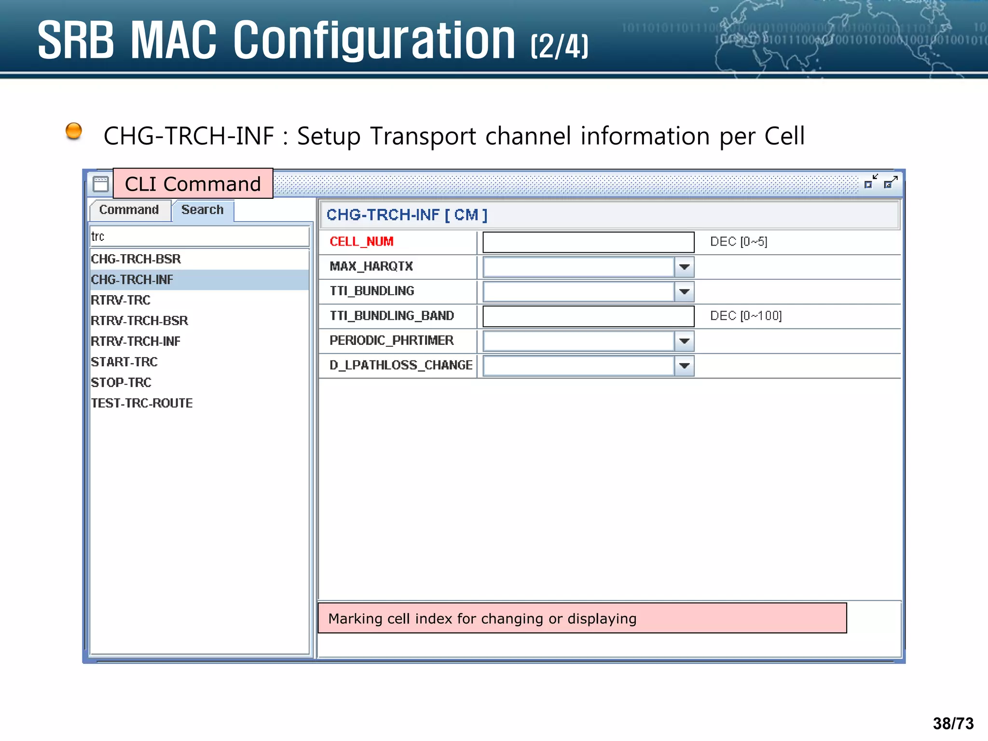Select TEST-TRC-ROUTE command
The height and width of the screenshot is (741, 988).
click(x=142, y=403)
